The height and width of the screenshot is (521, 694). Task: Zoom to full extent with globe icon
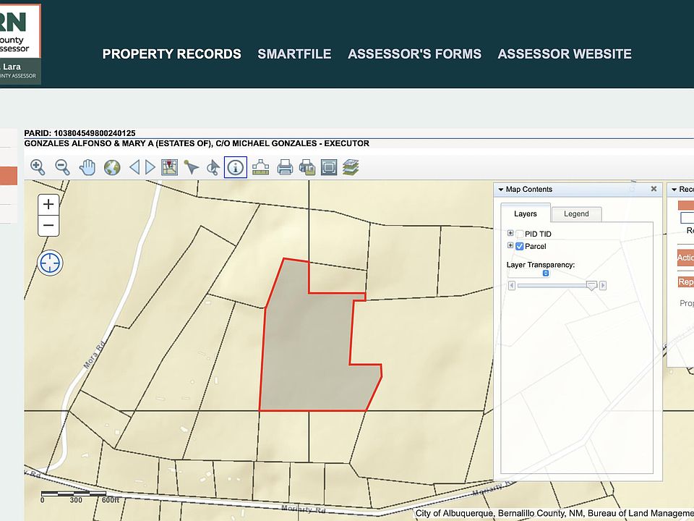(112, 167)
